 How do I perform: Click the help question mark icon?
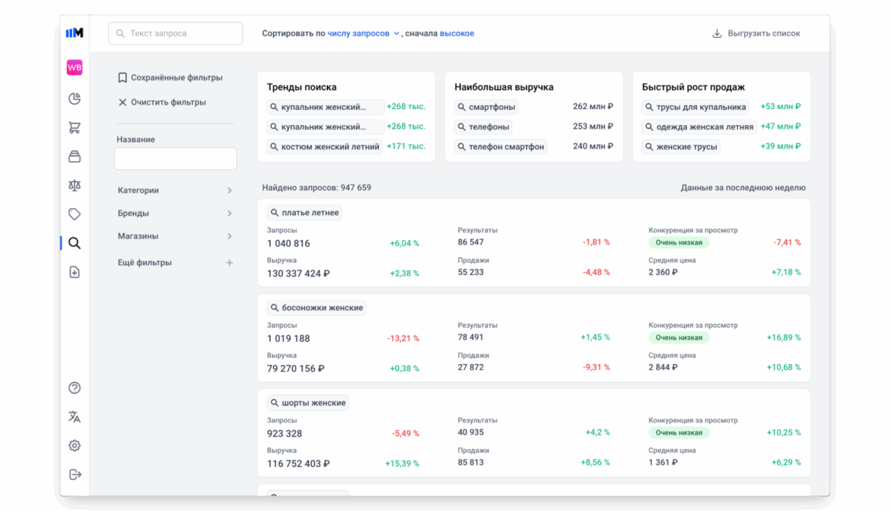tap(74, 388)
